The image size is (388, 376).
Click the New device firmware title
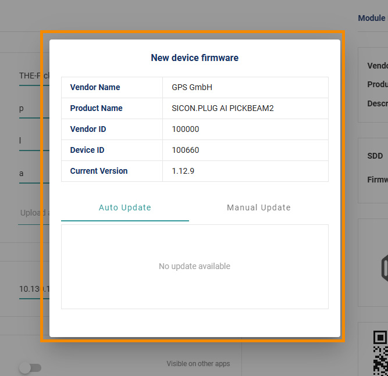click(194, 58)
